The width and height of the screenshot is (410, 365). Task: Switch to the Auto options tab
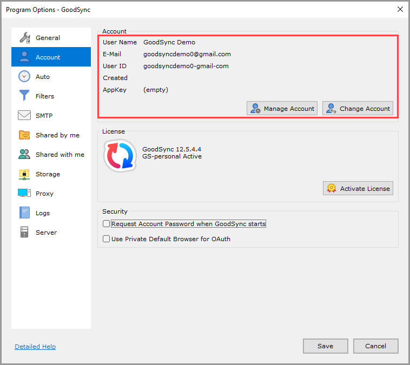[51, 76]
